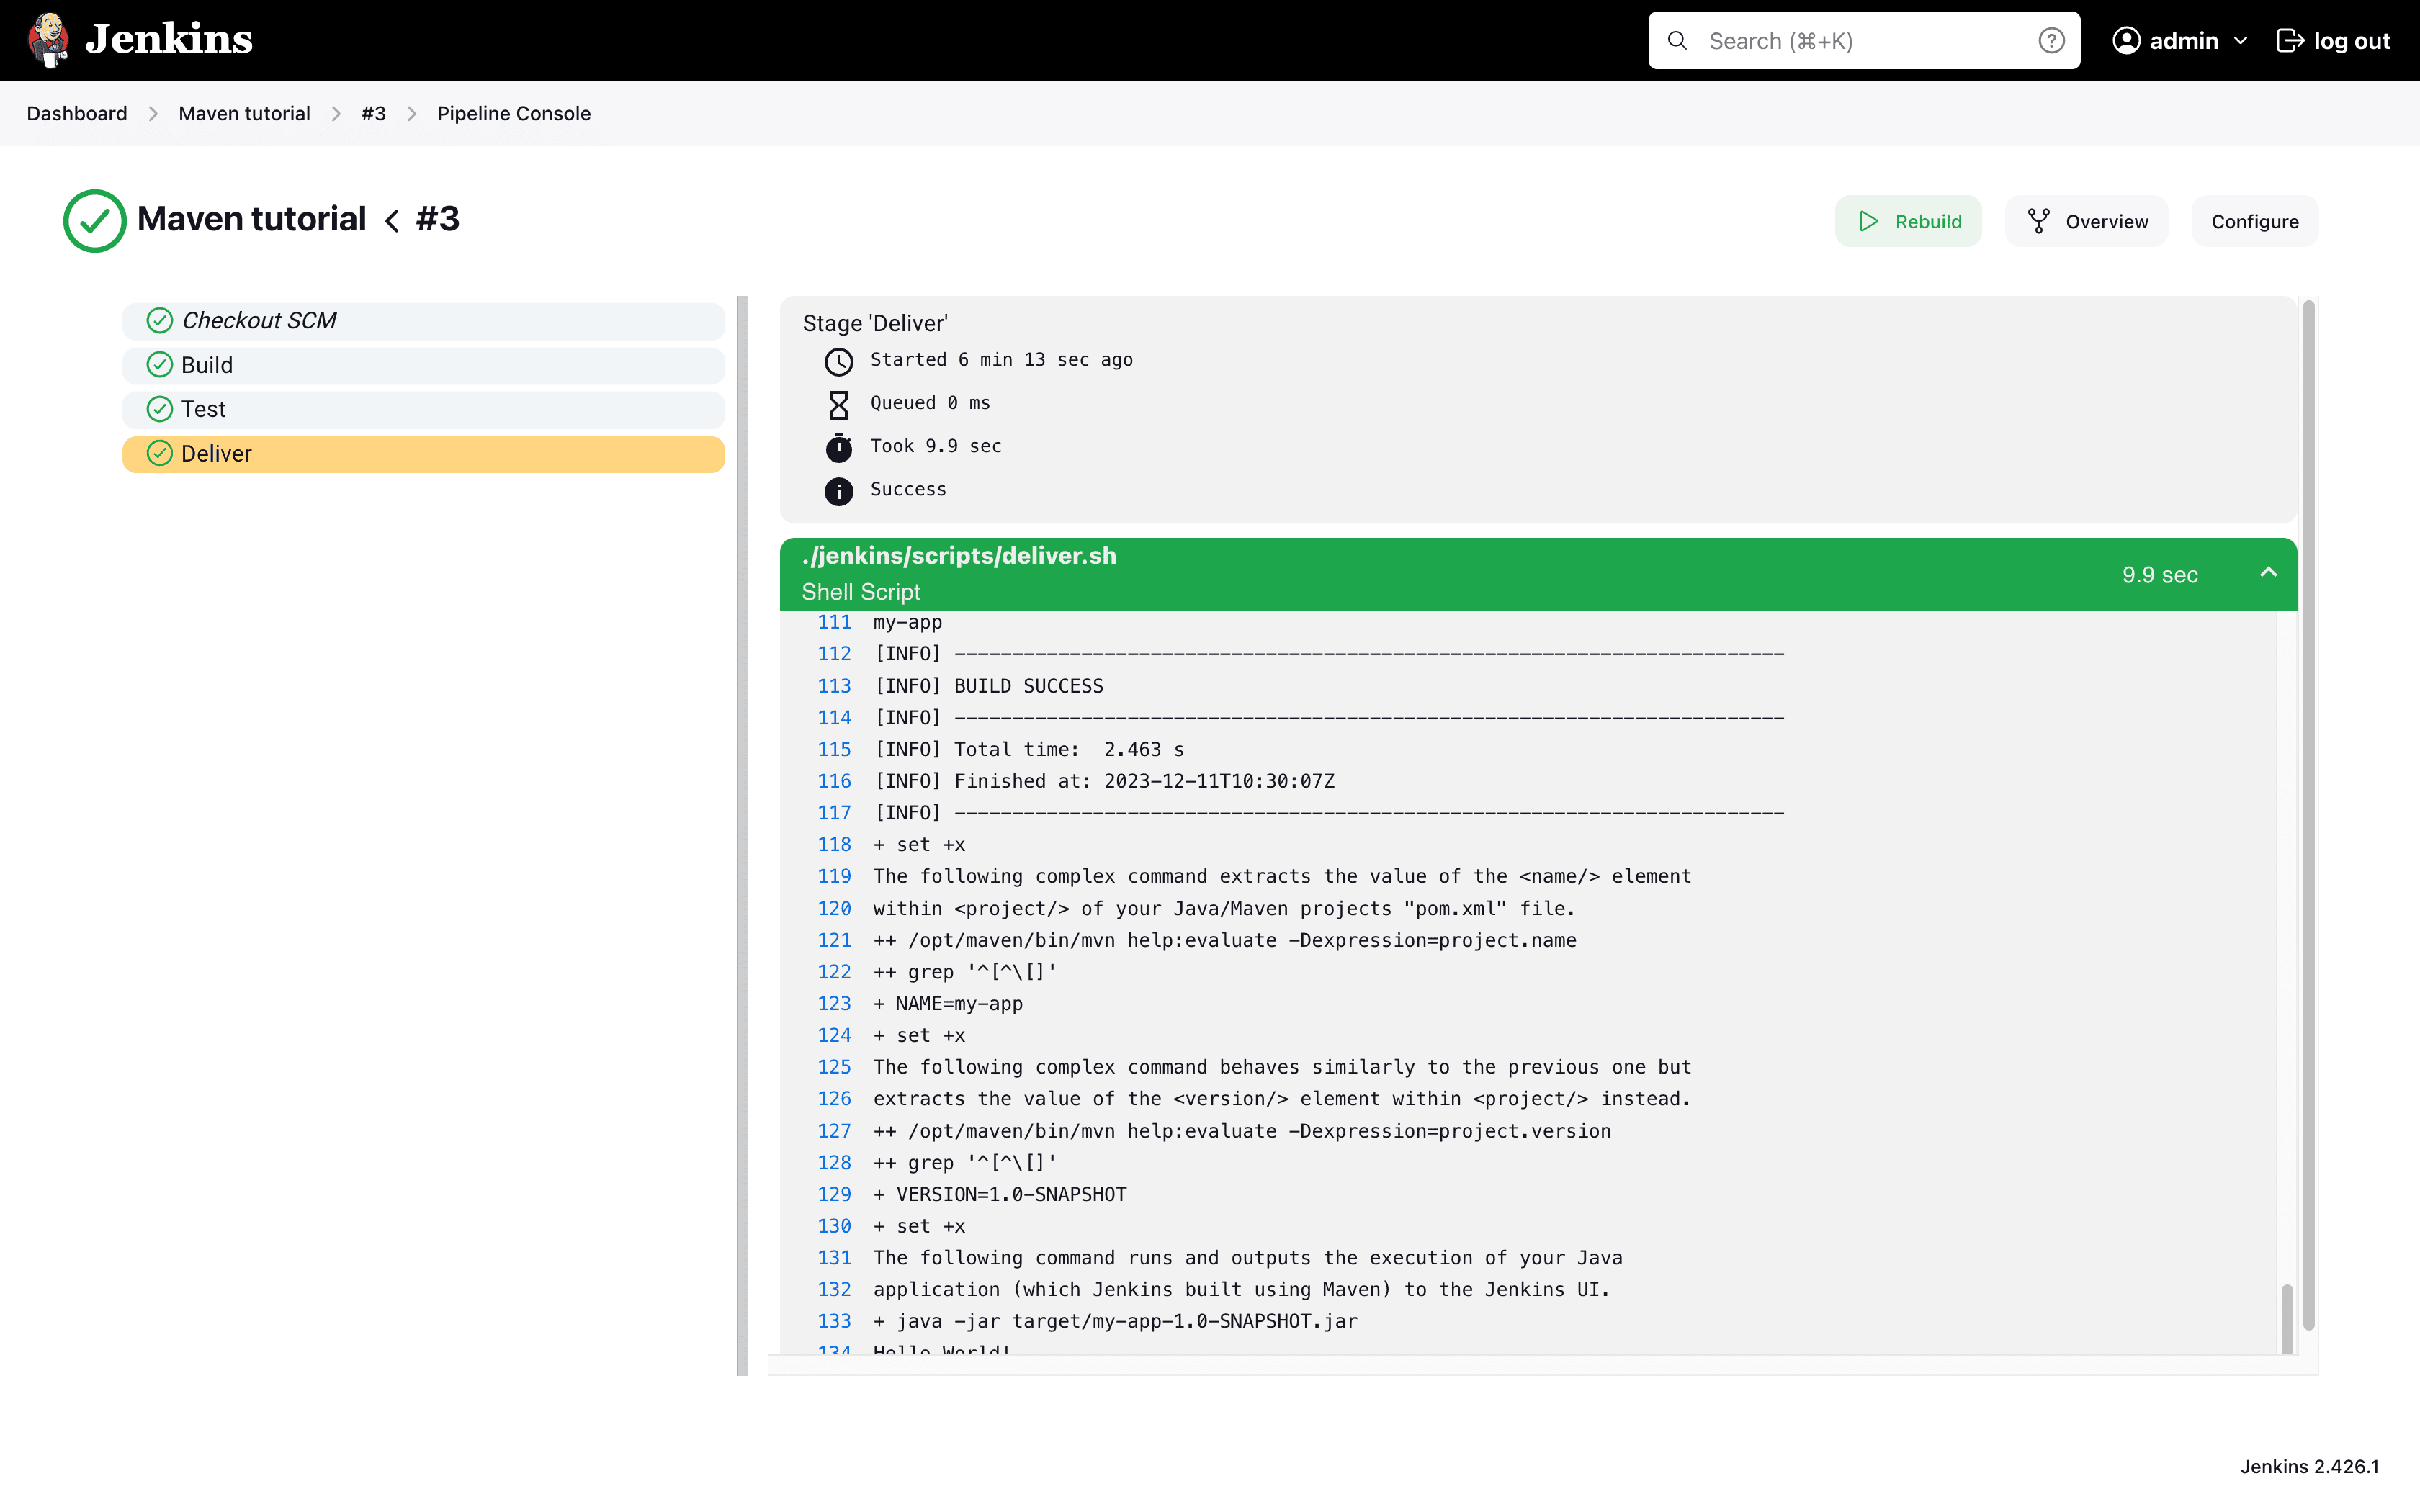Open the pipeline Overview
Image resolution: width=2420 pixels, height=1512 pixels.
point(2087,221)
